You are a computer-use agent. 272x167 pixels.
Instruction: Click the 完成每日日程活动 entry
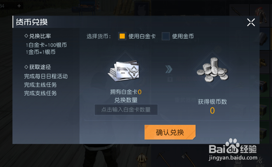46,76
